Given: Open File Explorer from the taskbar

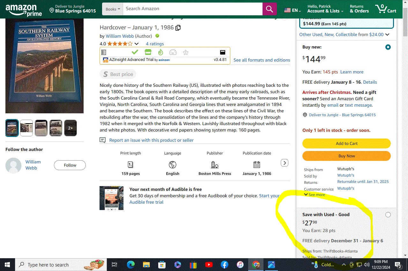Looking at the screenshot, I should pos(146,265).
